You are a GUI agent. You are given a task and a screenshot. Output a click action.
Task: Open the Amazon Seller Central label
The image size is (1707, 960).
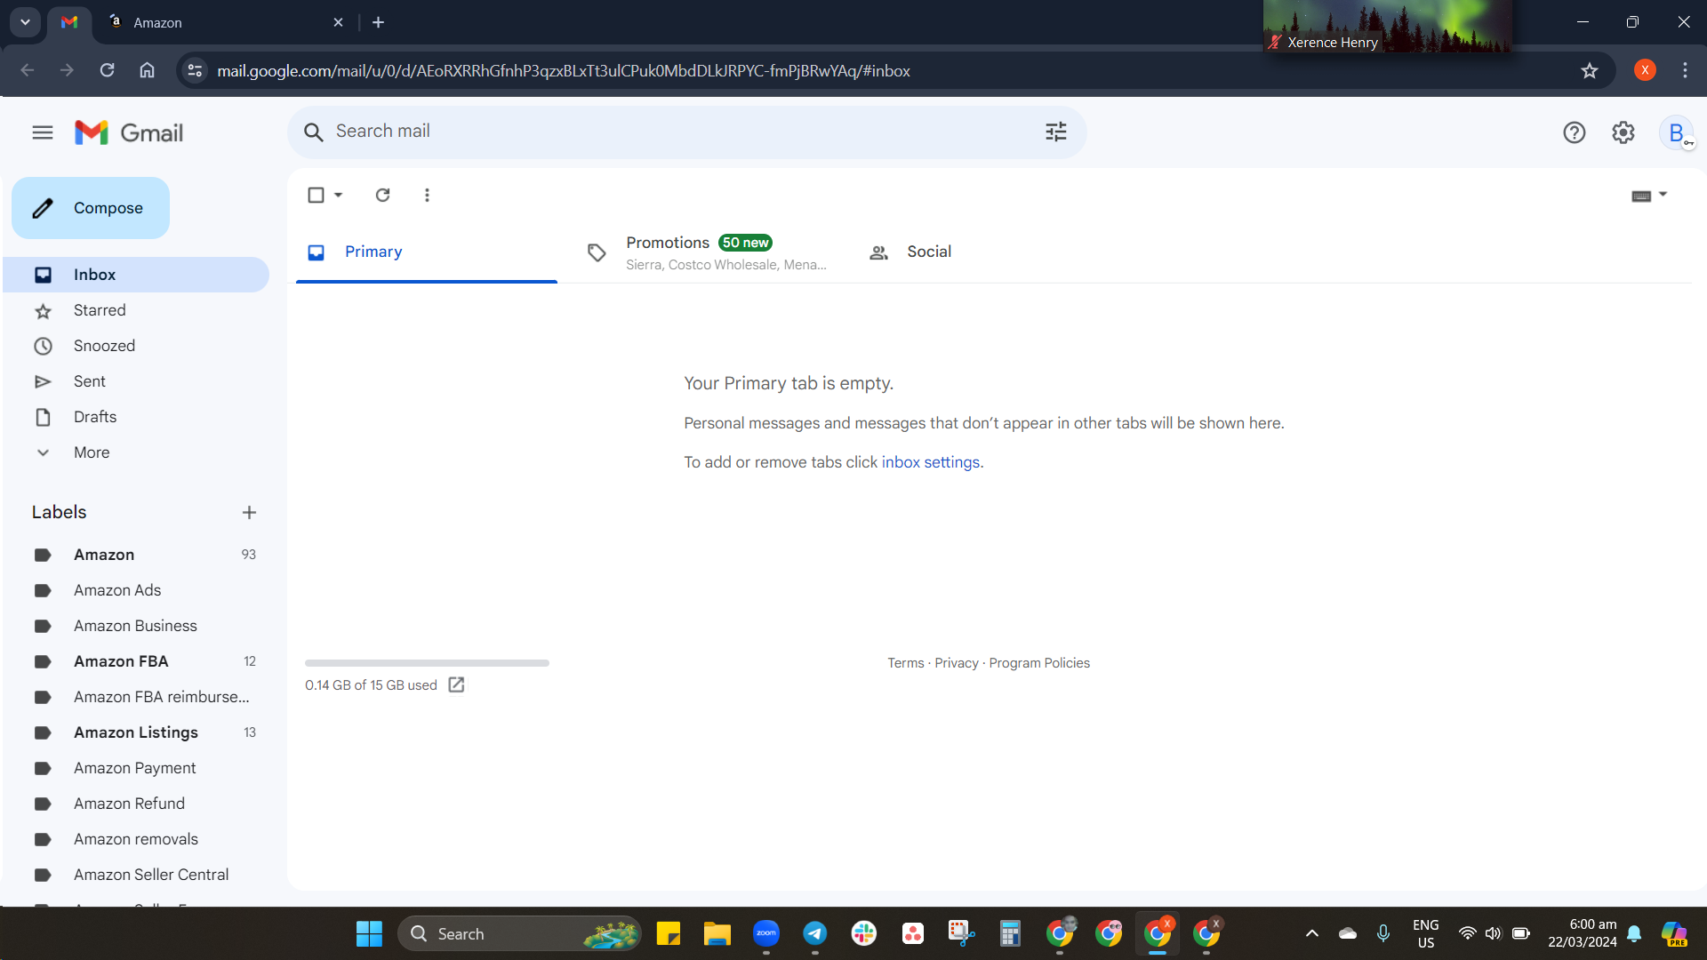point(135,875)
